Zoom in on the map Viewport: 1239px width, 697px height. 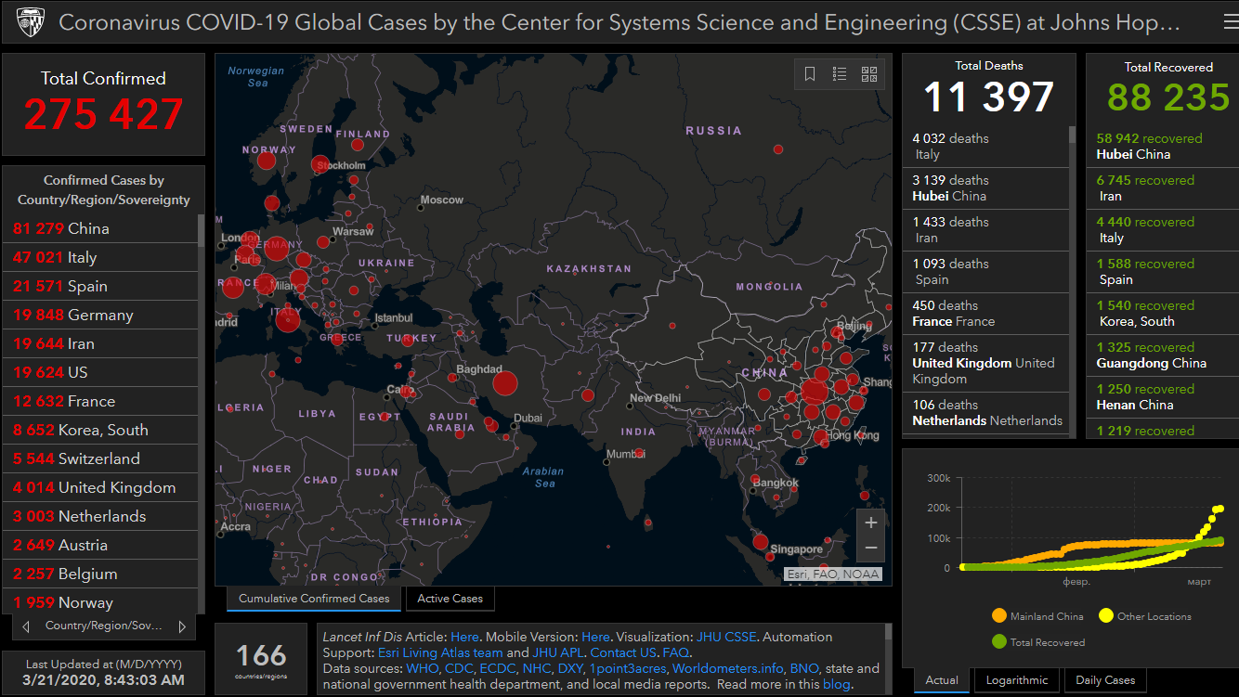click(x=870, y=523)
